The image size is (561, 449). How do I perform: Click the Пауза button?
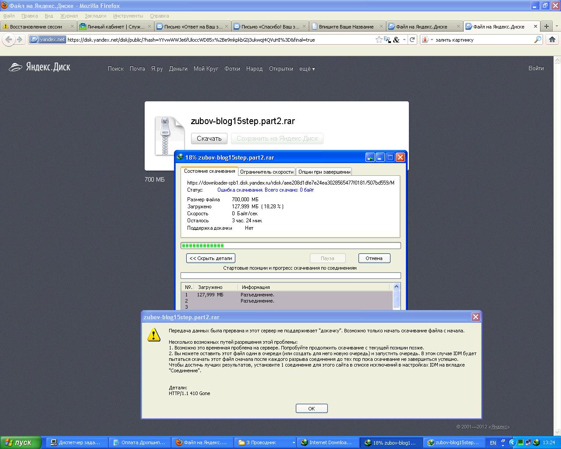click(327, 258)
